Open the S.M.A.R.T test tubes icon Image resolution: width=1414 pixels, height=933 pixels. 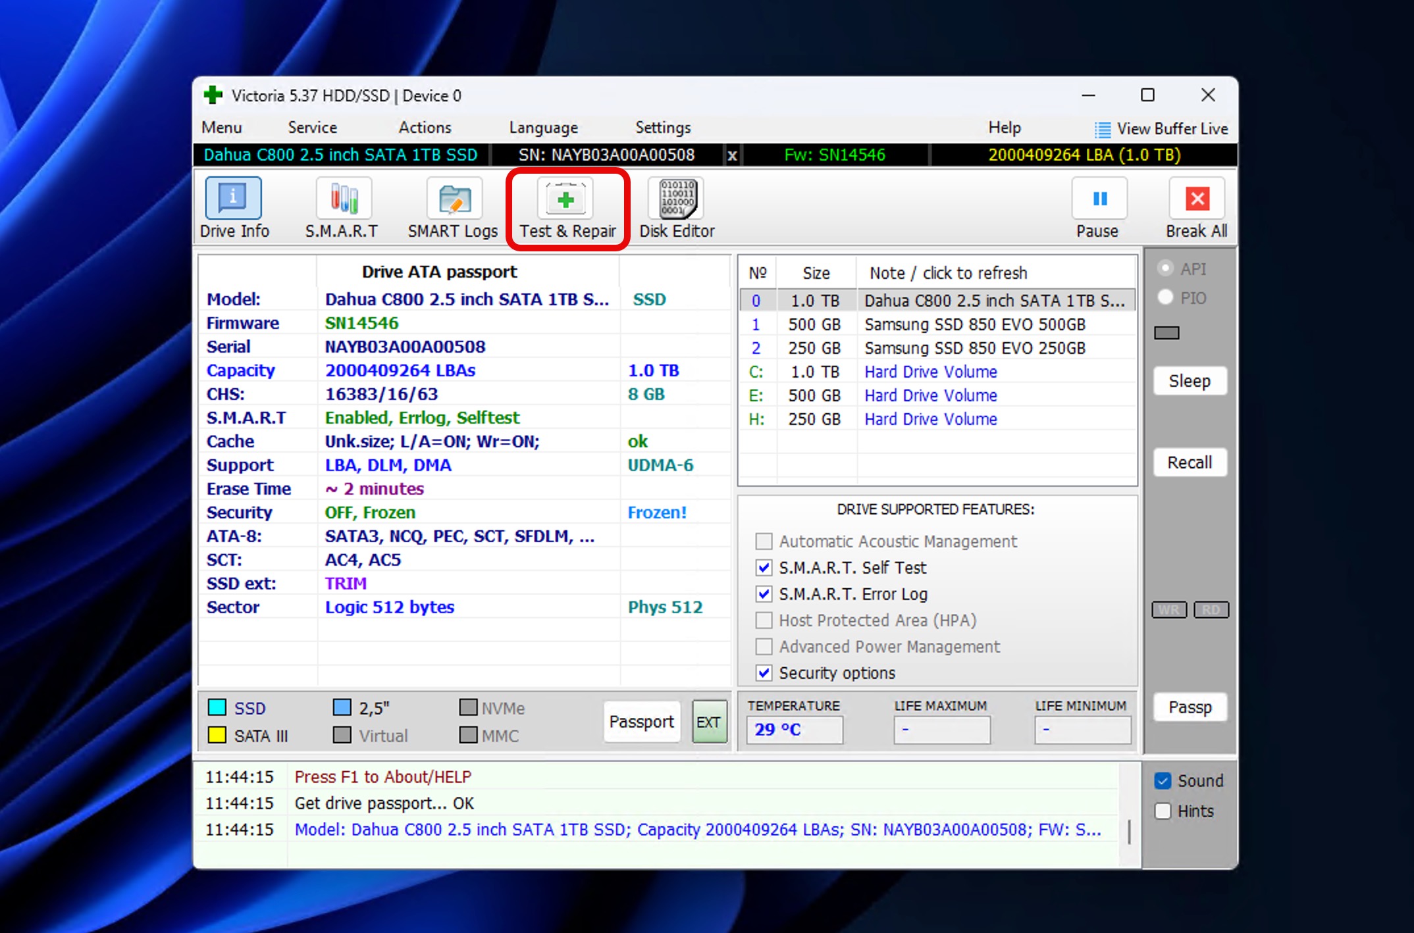tap(344, 198)
